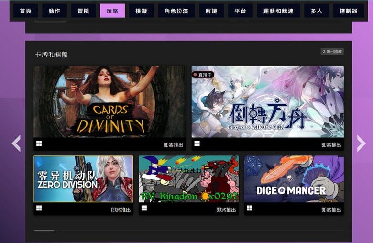Image resolution: width=373 pixels, height=243 pixels.
Task: Switch to the 控制器 tab
Action: pos(349,11)
